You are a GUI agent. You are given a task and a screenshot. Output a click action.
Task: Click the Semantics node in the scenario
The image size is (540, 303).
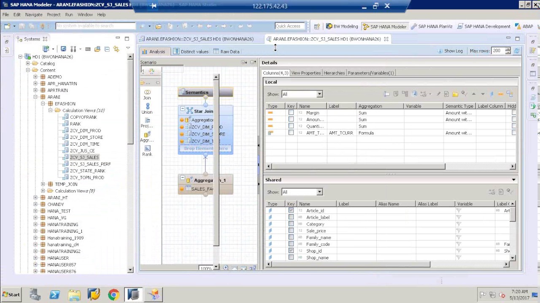pyautogui.click(x=205, y=92)
